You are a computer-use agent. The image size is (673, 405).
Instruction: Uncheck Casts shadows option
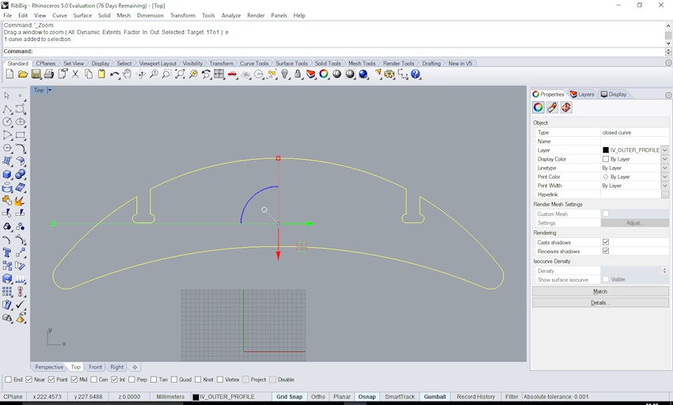click(606, 242)
